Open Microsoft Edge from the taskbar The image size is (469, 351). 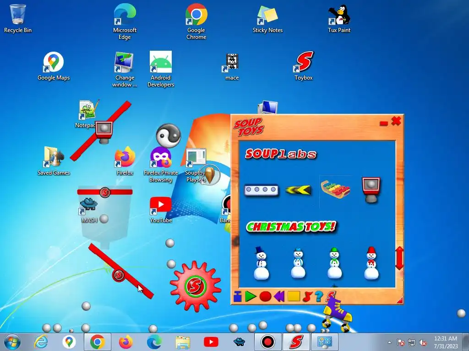154,342
